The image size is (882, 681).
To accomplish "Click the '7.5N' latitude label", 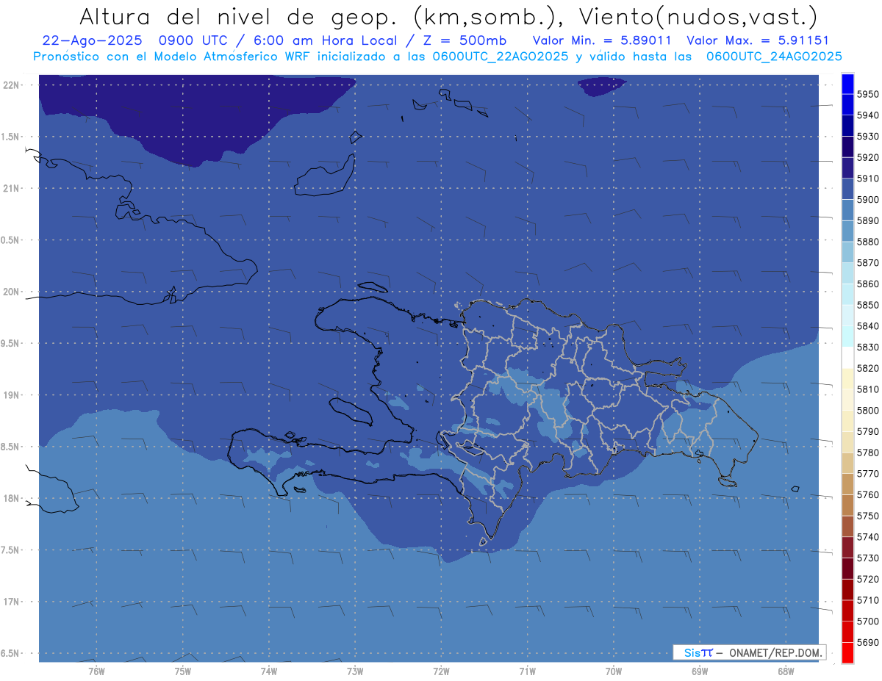I will point(10,550).
